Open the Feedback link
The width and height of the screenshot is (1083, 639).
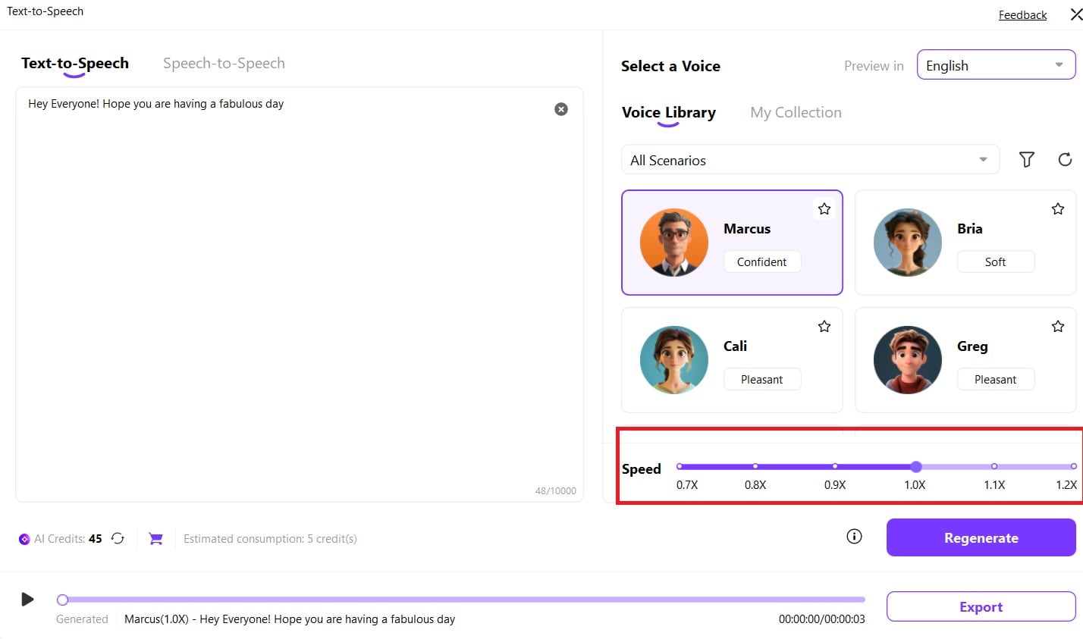click(1022, 15)
